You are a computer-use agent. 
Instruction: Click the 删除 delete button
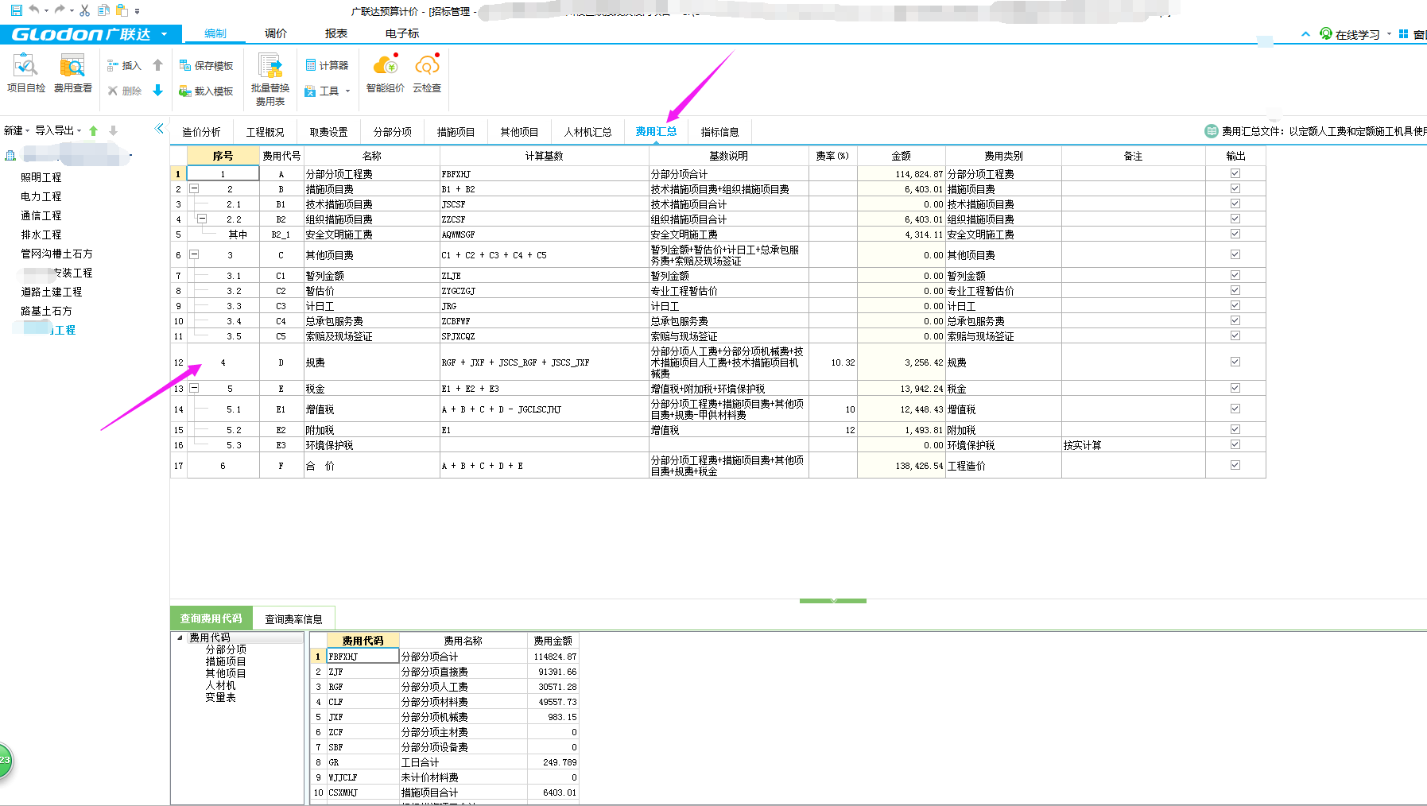click(x=124, y=91)
